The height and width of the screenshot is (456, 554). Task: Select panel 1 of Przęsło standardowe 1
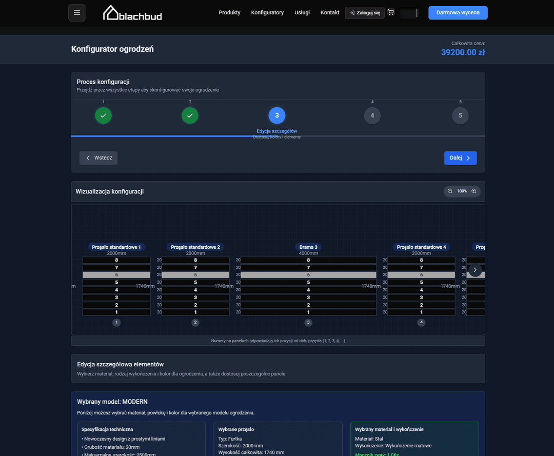[x=116, y=312]
